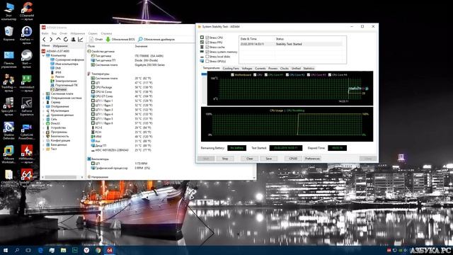Click the Preferences button
453x255 pixels.
[312, 159]
